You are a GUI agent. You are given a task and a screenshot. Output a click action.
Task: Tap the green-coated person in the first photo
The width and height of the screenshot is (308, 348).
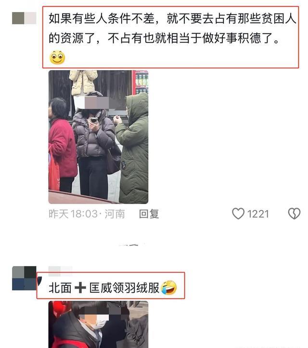(132, 148)
